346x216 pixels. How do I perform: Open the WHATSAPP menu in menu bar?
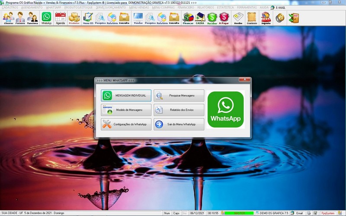[x=53, y=7]
